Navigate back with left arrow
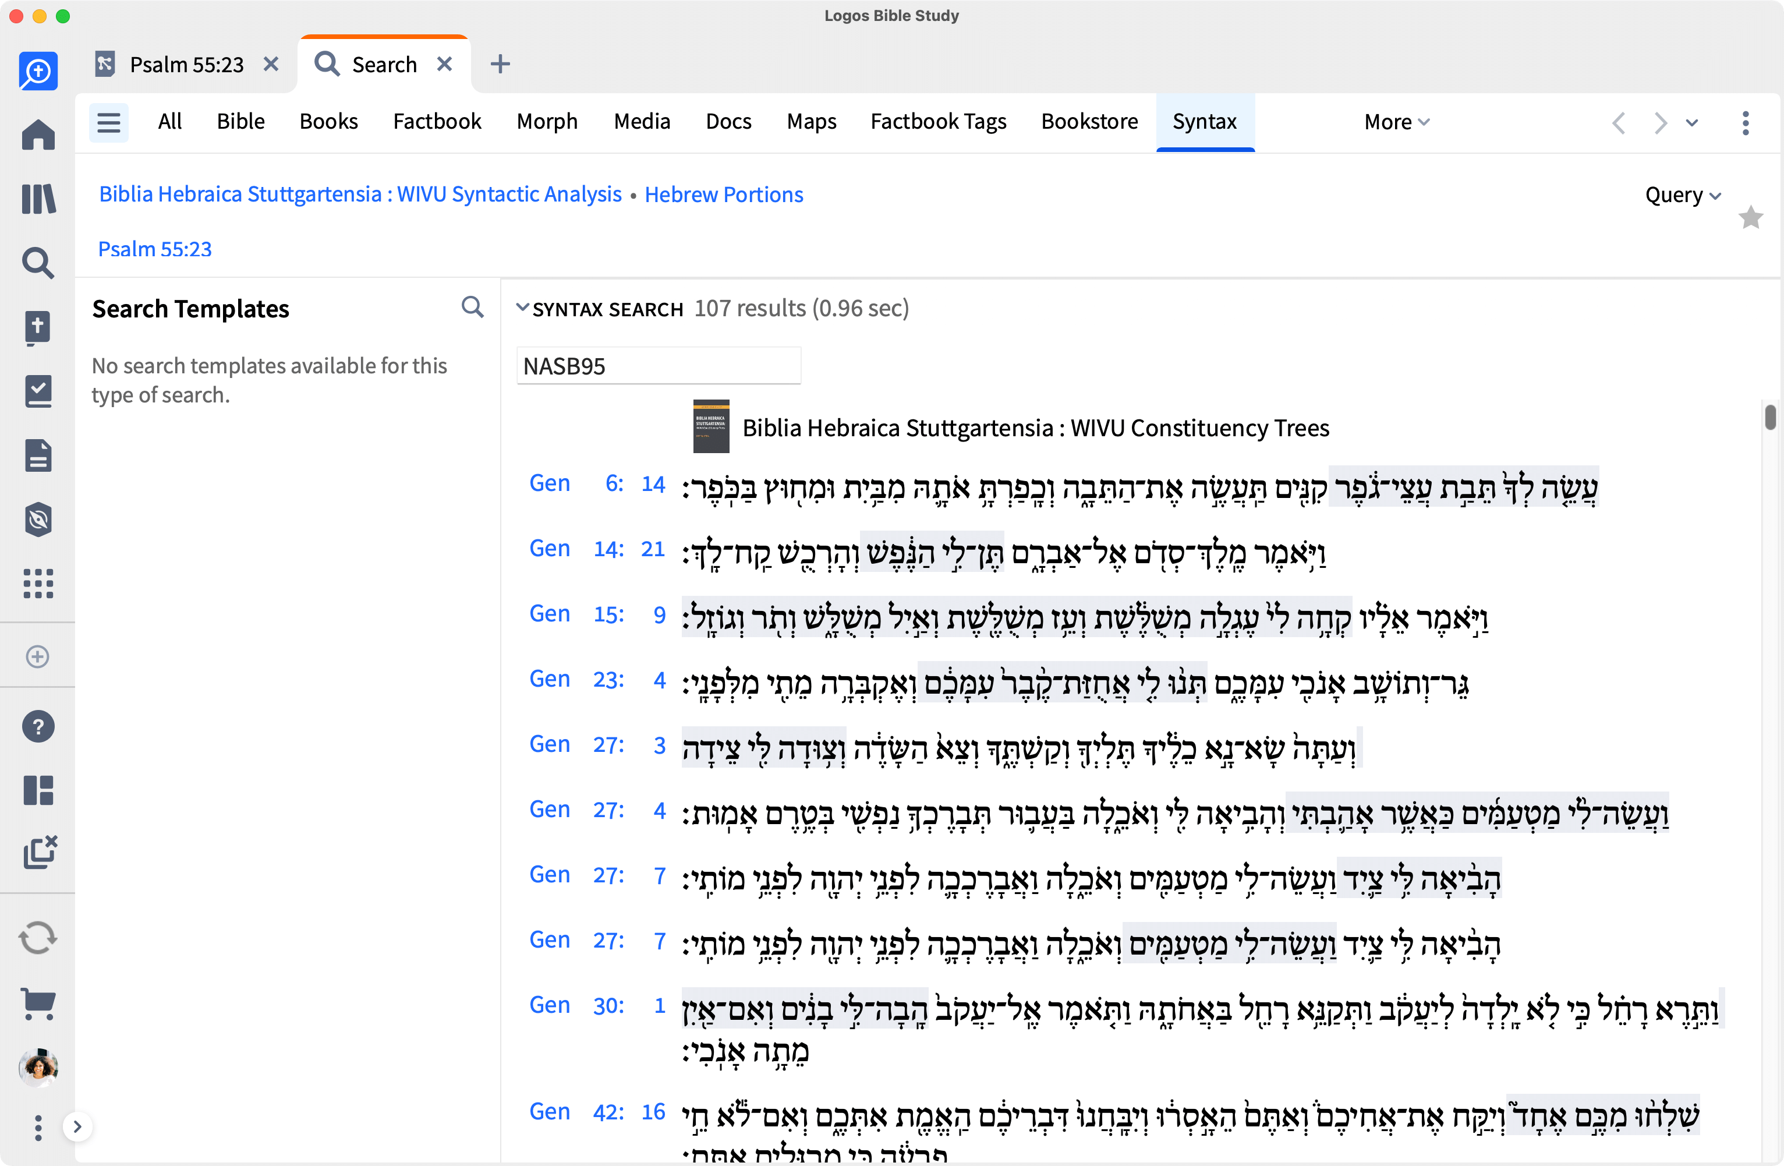Viewport: 1784px width, 1166px height. tap(1619, 122)
